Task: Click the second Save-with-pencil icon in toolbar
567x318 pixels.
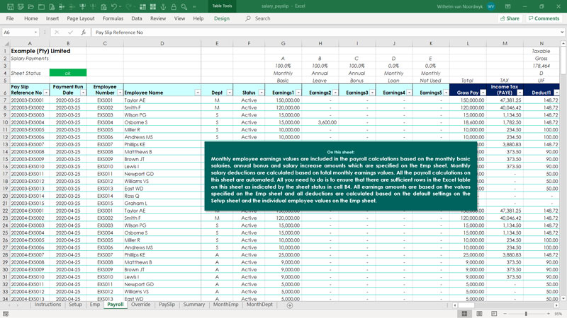Action: pos(21,6)
